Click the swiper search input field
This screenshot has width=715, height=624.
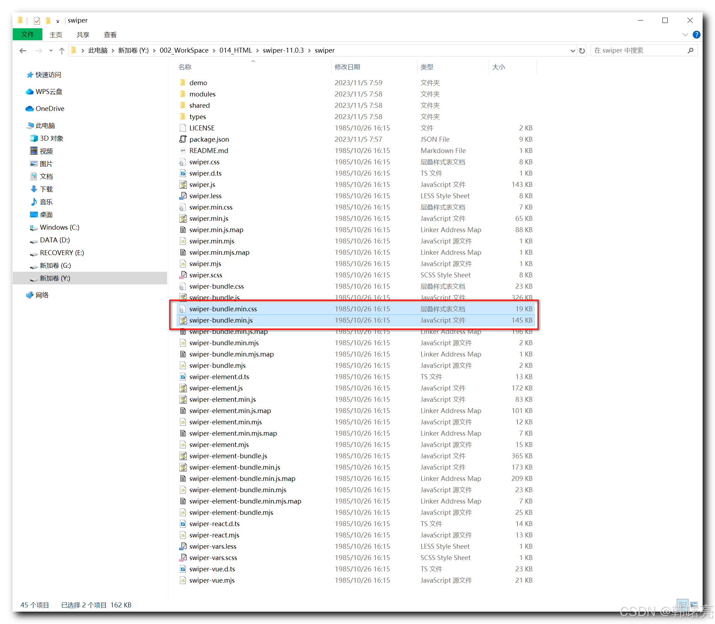coord(638,51)
